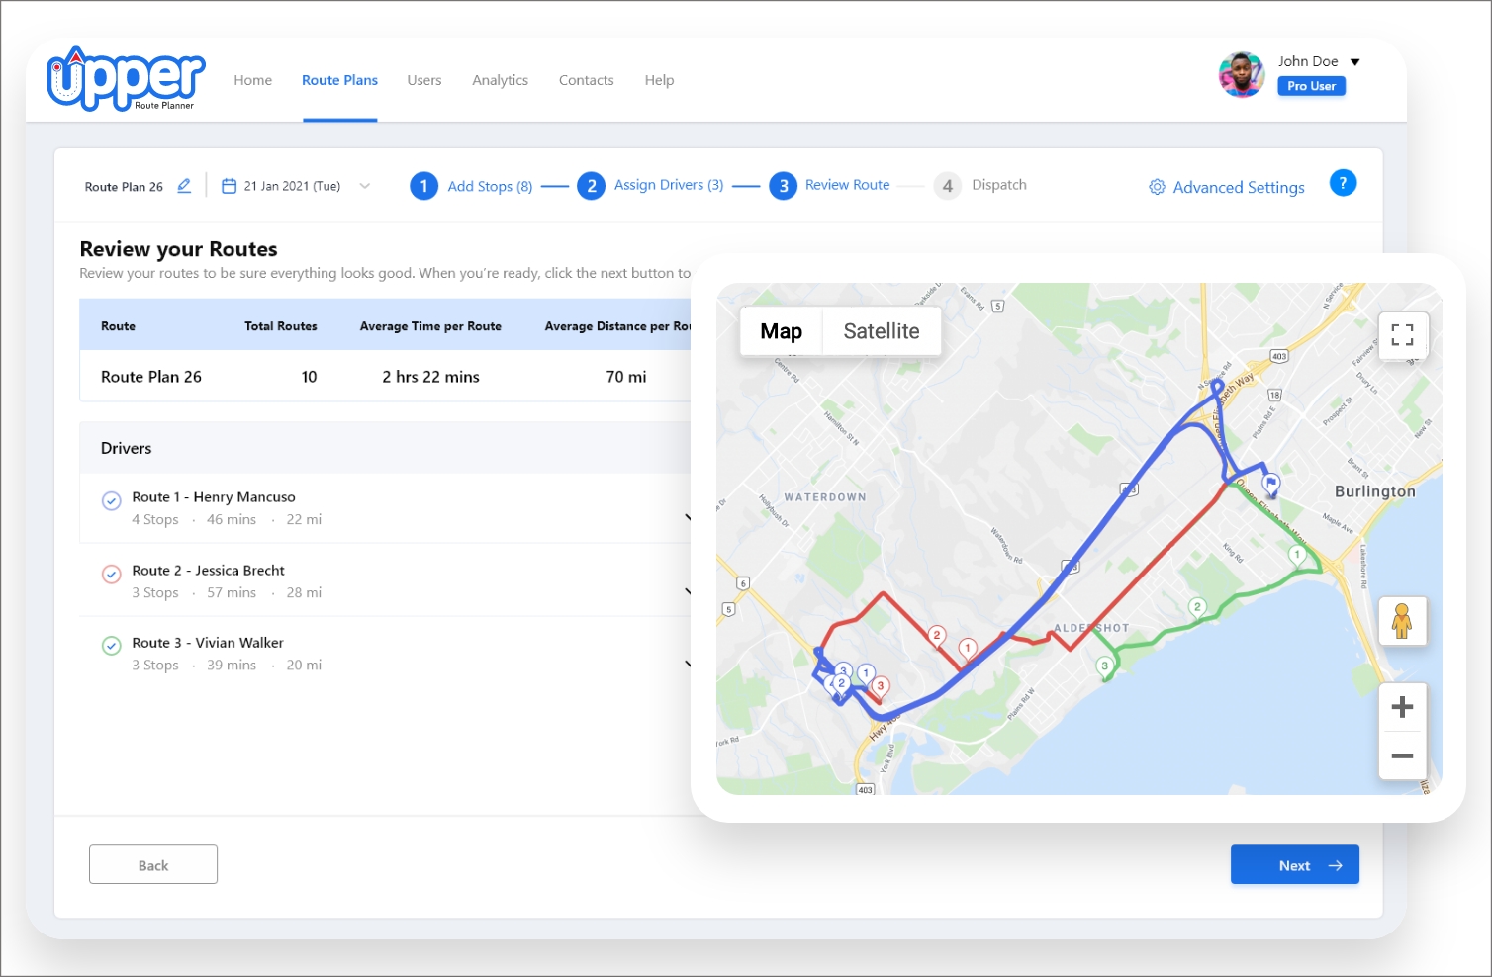Click Route Plan 26 title text

[124, 187]
